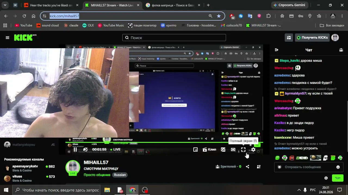Open chat settings gear below message box
Screen dimensions: 348x195
(x=326, y=178)
